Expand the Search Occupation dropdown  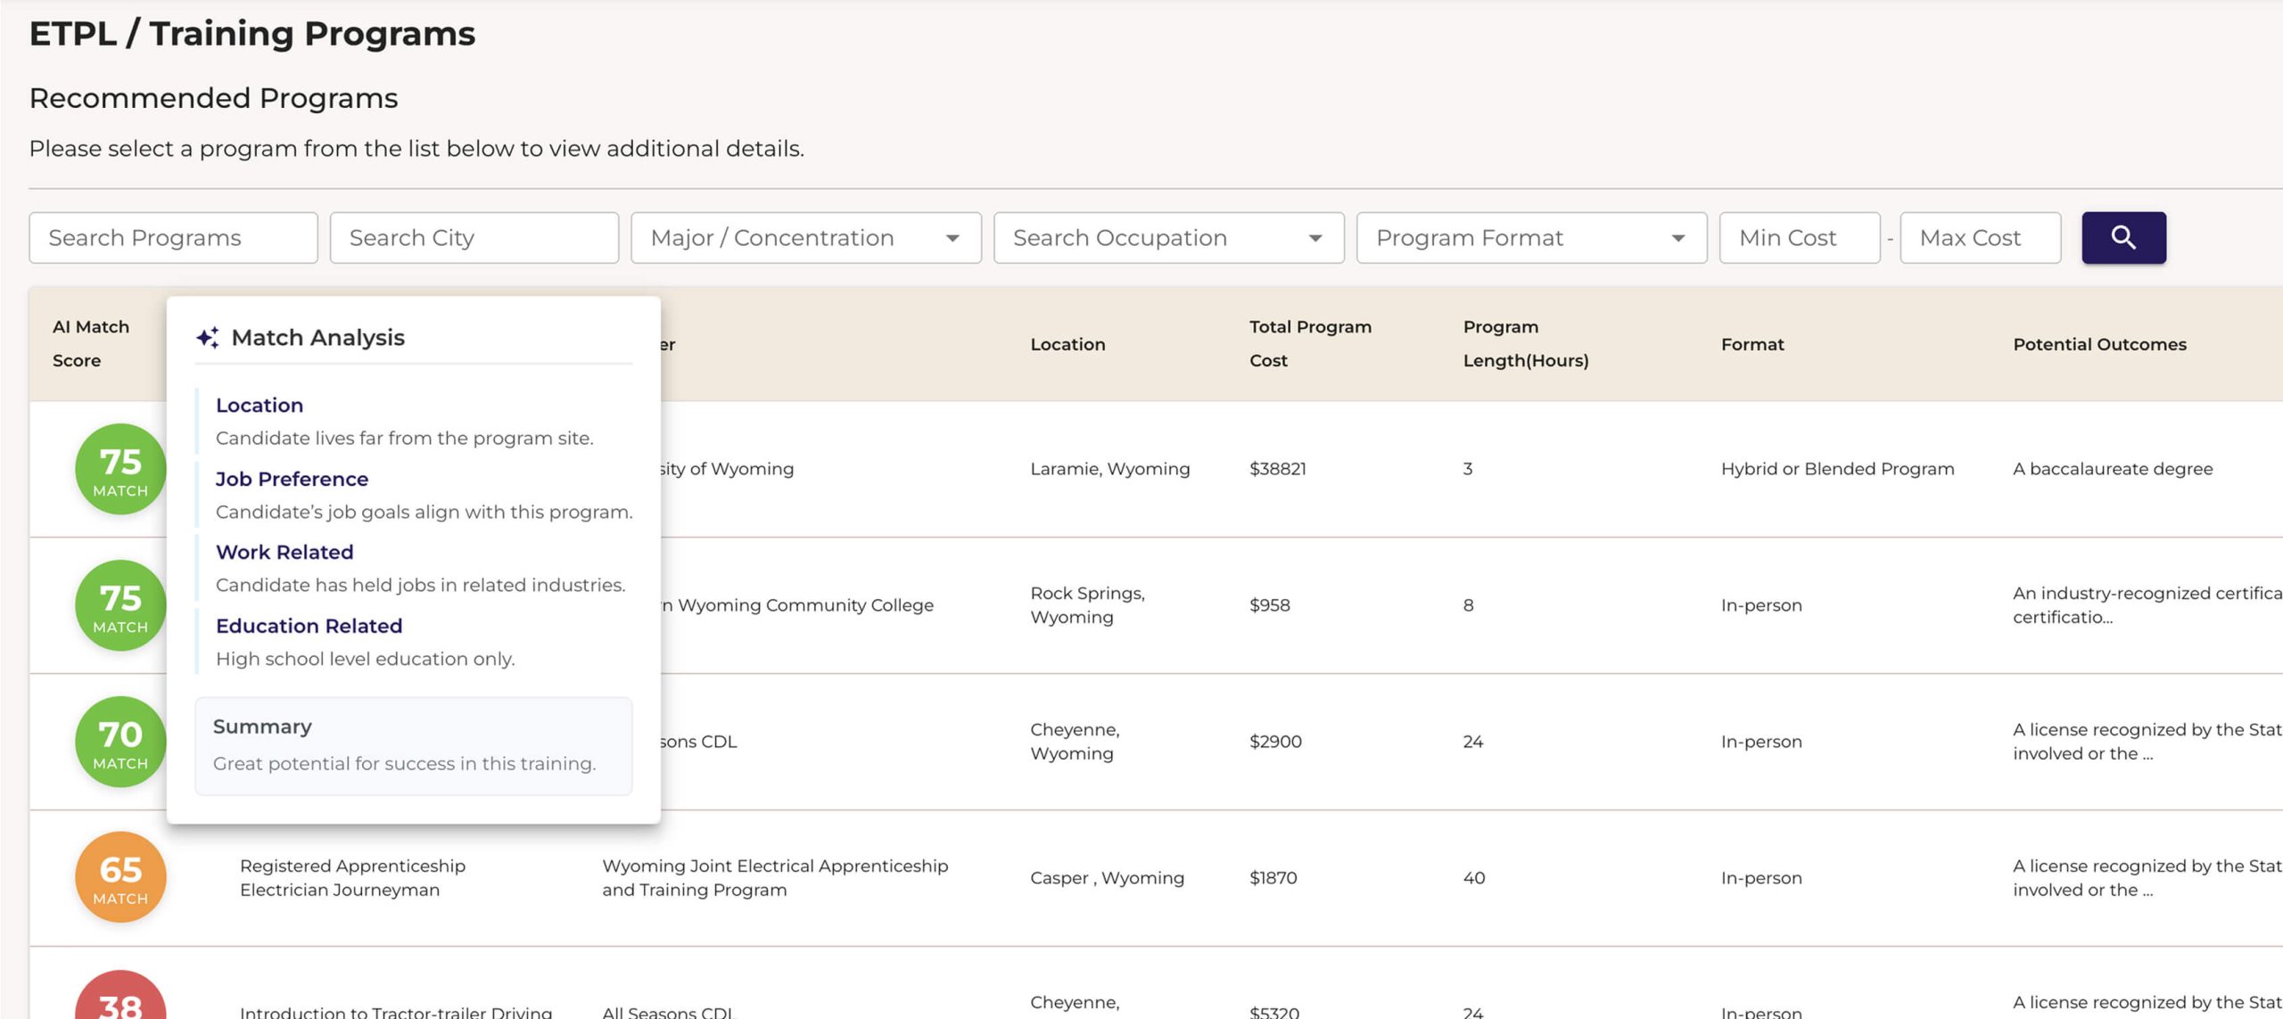click(1168, 237)
